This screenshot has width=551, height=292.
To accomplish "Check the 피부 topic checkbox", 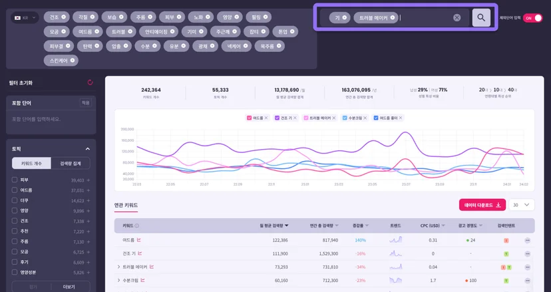I will pos(15,180).
